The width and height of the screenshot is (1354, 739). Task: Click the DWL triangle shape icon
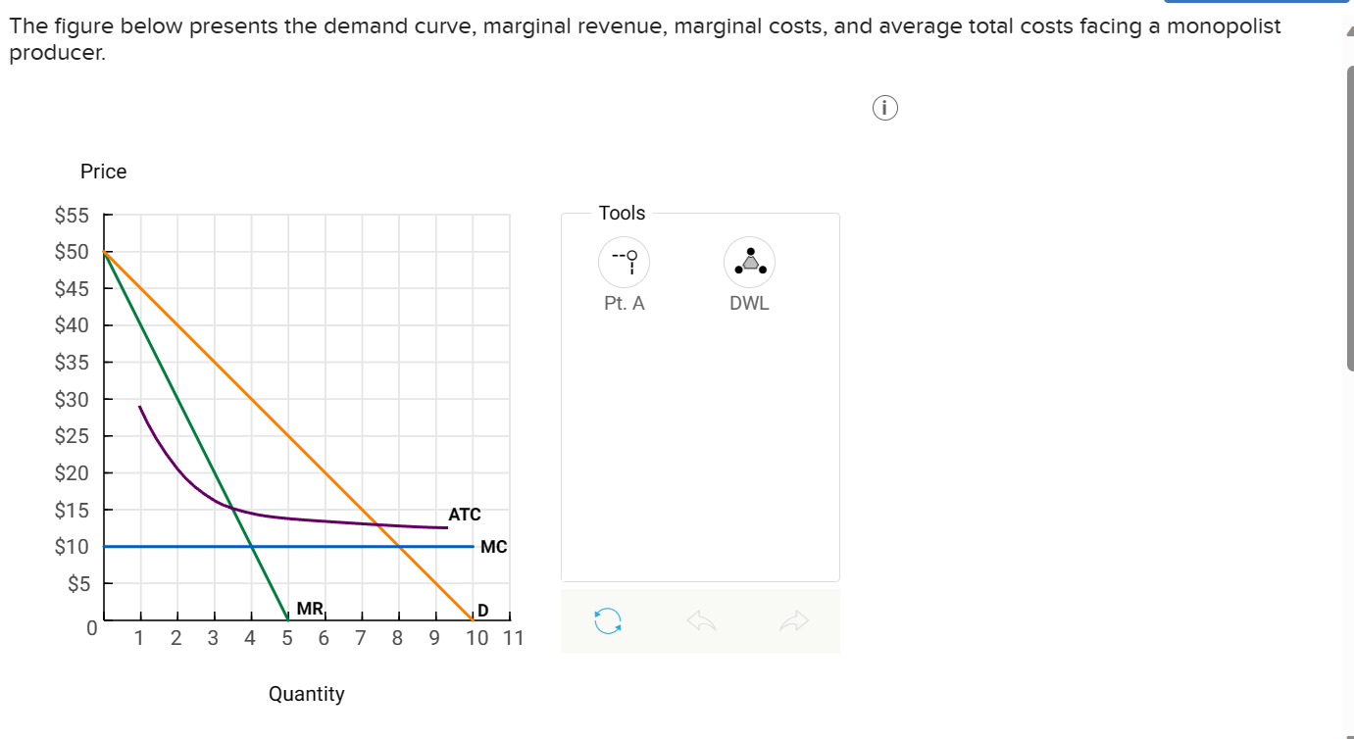(749, 262)
